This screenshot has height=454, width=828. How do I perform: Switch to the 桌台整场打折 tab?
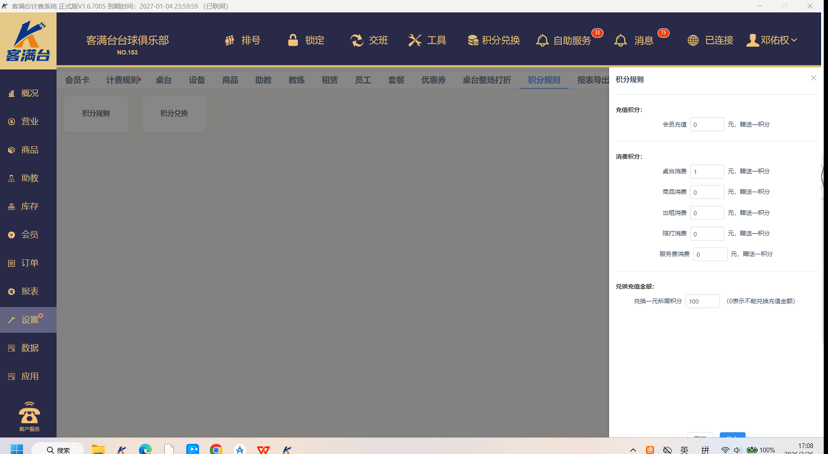pyautogui.click(x=487, y=80)
